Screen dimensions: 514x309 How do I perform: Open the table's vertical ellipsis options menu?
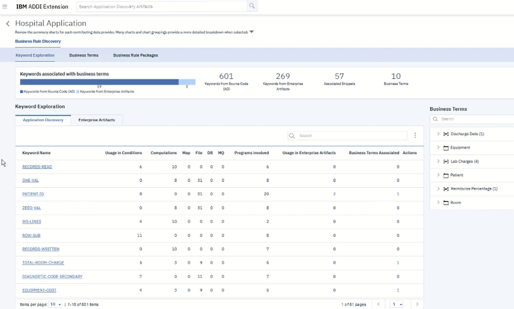415,136
